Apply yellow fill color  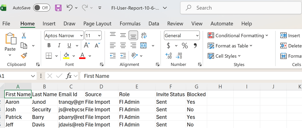[x=66, y=56]
